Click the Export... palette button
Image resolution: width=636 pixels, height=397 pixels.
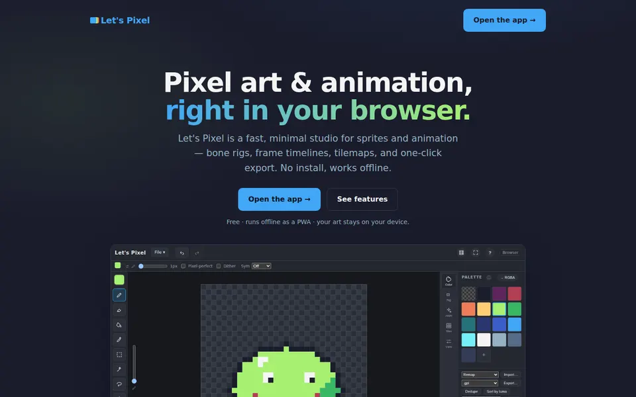click(510, 383)
